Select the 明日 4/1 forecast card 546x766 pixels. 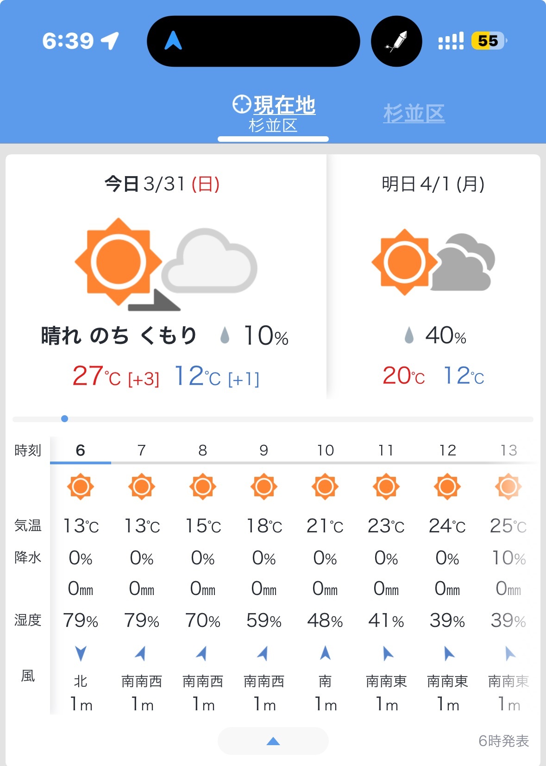(x=433, y=277)
